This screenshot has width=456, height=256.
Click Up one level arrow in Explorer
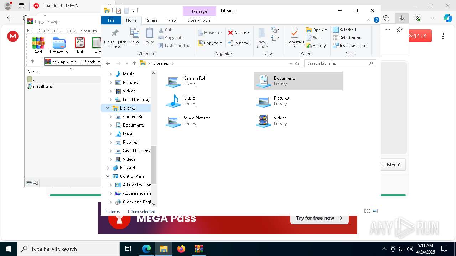(x=134, y=63)
